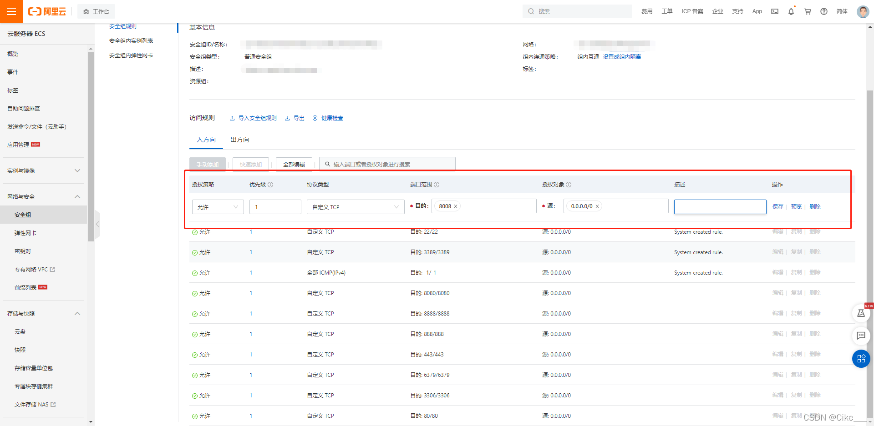Open 应用管理 in sidebar
This screenshot has width=874, height=426.
(18, 145)
